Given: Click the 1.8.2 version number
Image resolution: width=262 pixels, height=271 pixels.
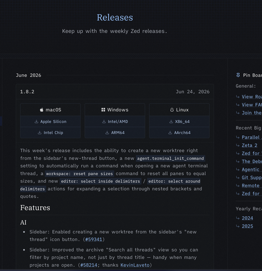Looking at the screenshot, I should [27, 92].
